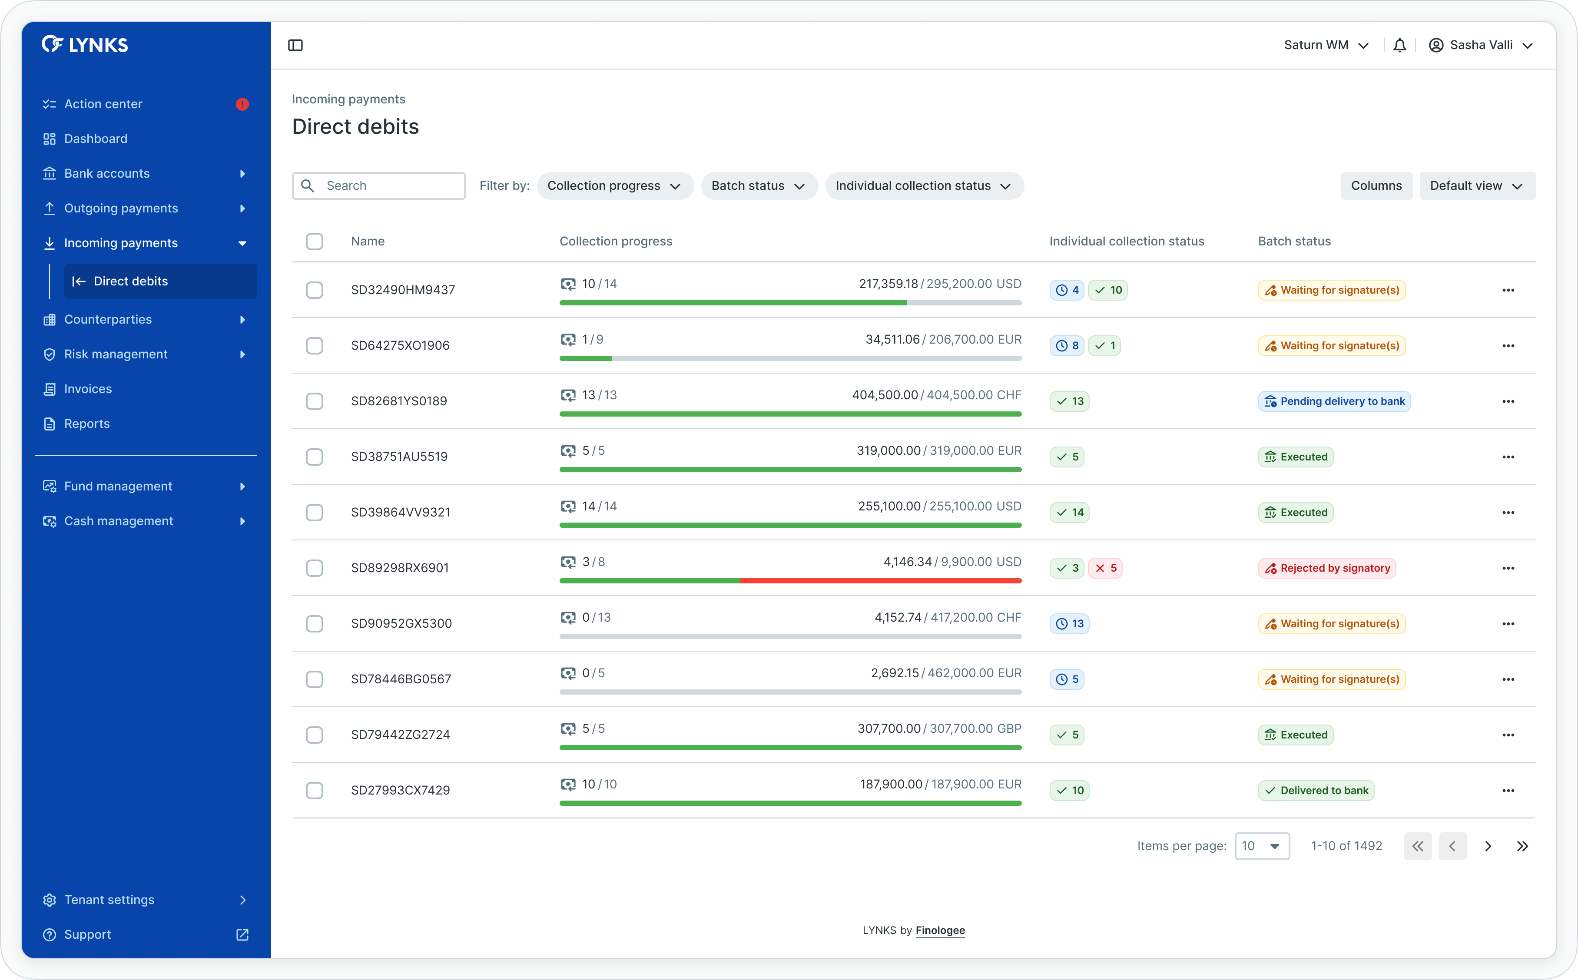This screenshot has height=980, width=1578.
Task: Open row menu for SD32490HM9437
Action: (1508, 290)
